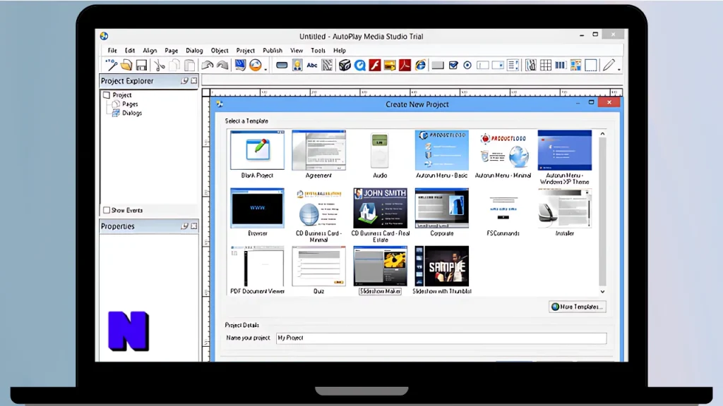The width and height of the screenshot is (723, 406).
Task: Enable the Show Events checkbox
Action: pos(107,210)
